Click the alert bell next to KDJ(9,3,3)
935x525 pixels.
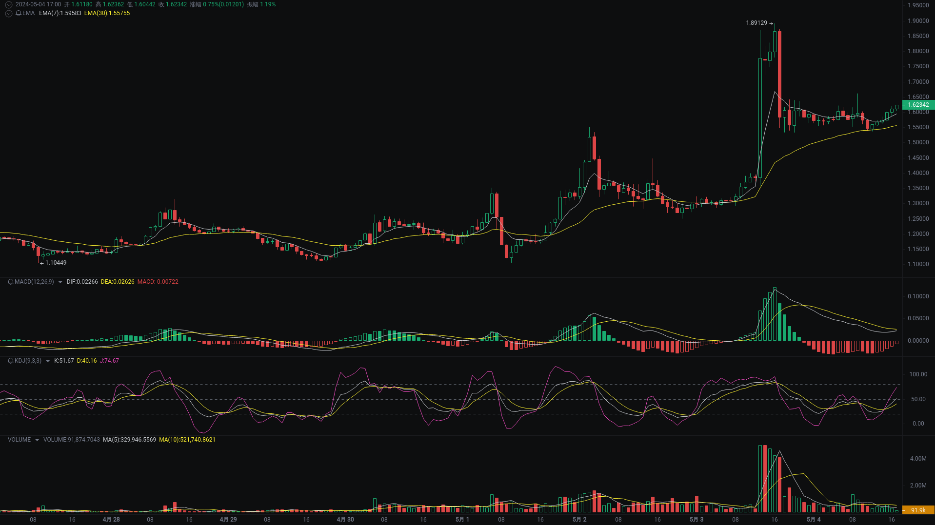pos(11,361)
